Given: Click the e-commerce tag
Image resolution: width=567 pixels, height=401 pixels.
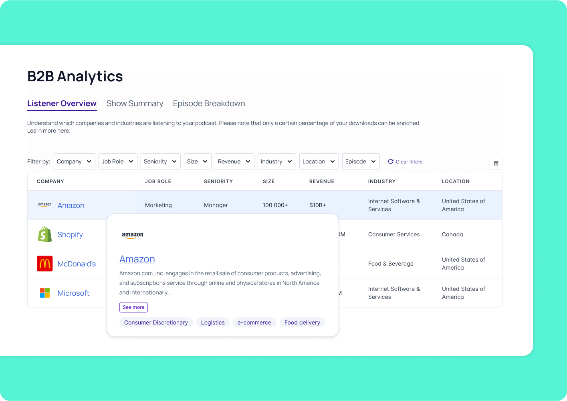Looking at the screenshot, I should (x=254, y=322).
